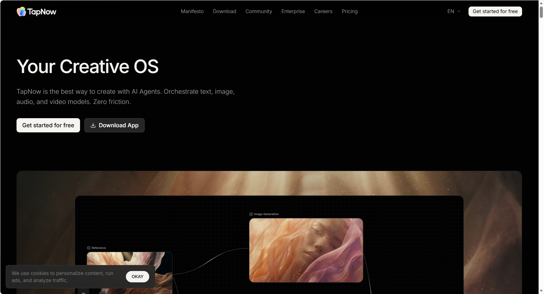Click the TapNow logo icon

point(21,12)
